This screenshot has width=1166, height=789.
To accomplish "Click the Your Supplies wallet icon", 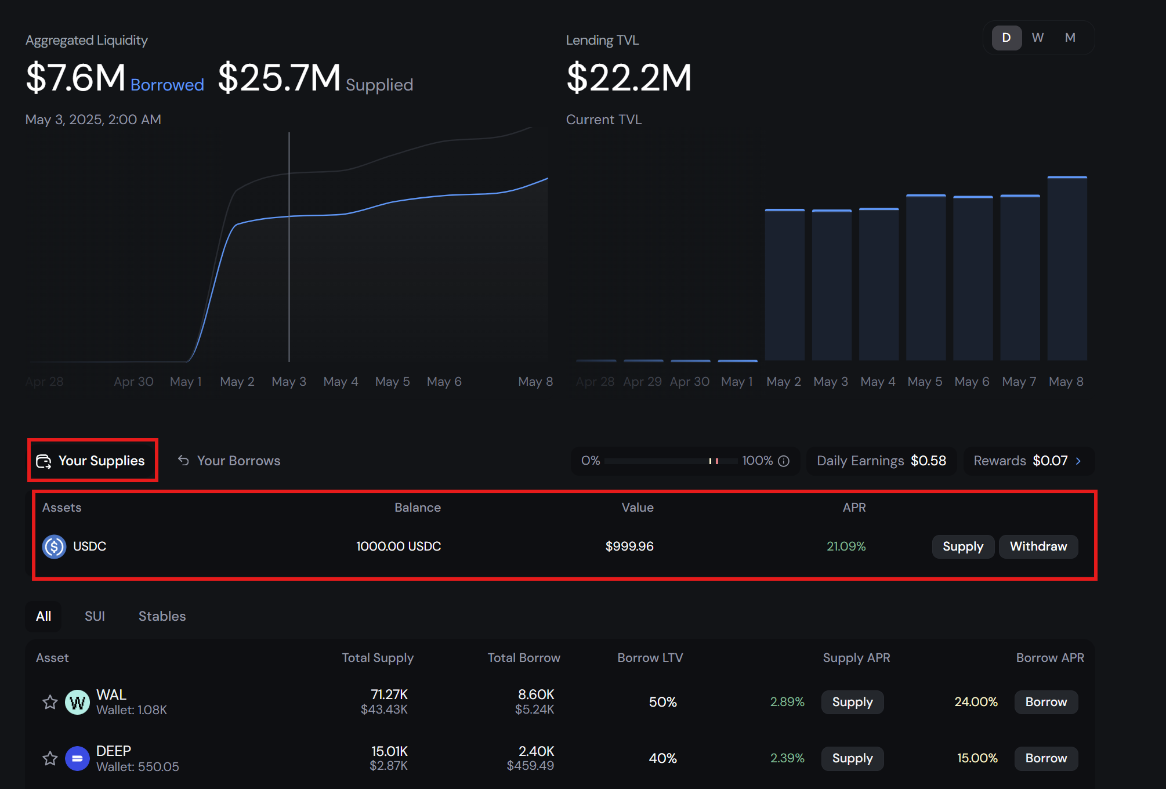I will (44, 461).
